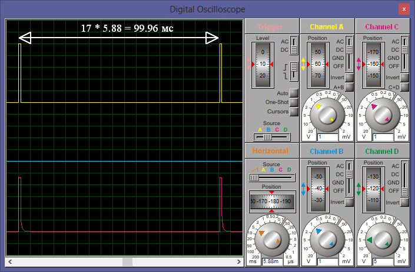The height and width of the screenshot is (272, 415).
Task: Click the Horizontal timebase knob
Action: [x=271, y=238]
